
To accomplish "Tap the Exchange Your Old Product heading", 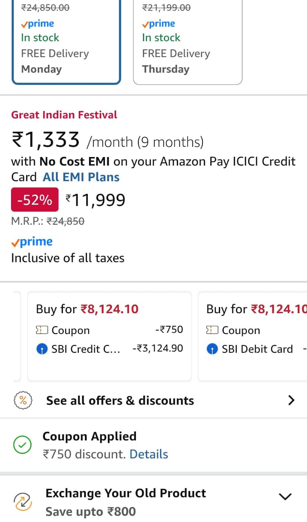I will (x=126, y=493).
